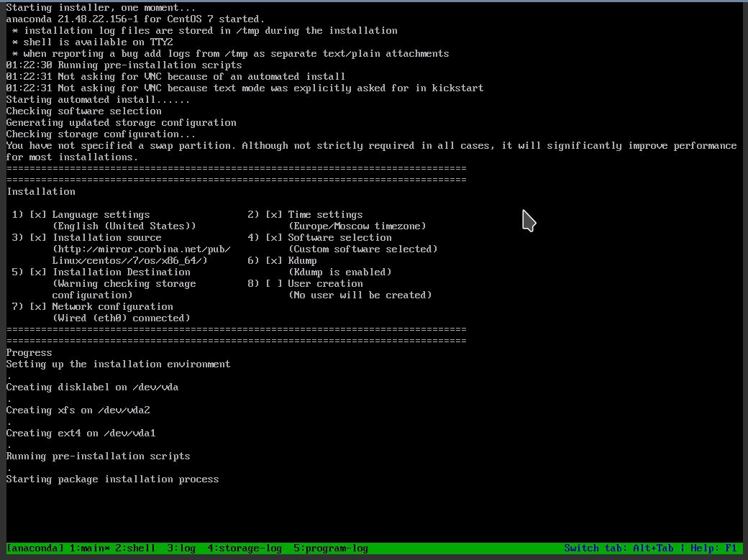Image resolution: width=748 pixels, height=560 pixels.
Task: Click '(Wired (eth0) connected)' text
Action: click(x=121, y=318)
